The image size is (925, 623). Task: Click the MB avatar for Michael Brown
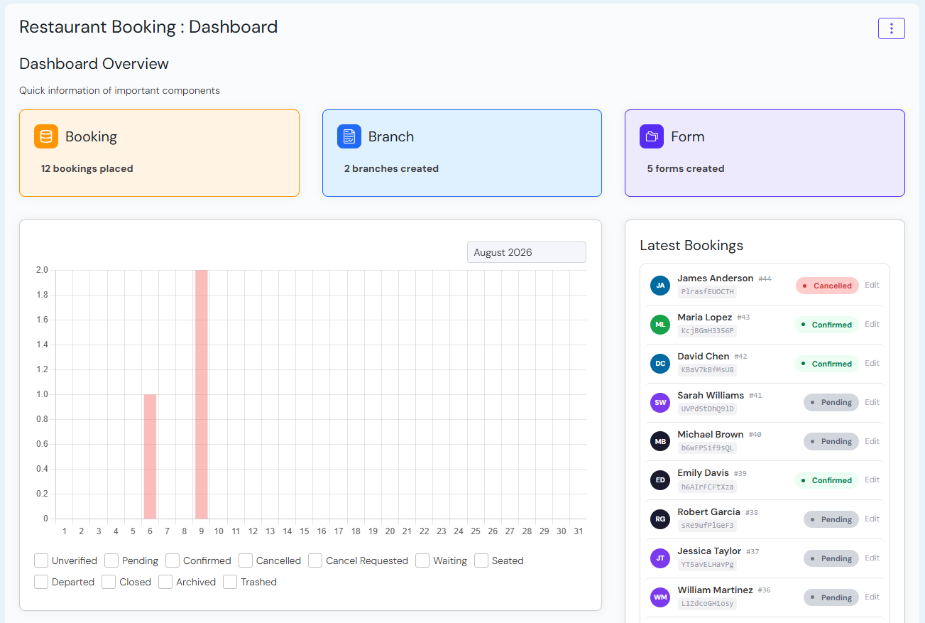pos(660,441)
